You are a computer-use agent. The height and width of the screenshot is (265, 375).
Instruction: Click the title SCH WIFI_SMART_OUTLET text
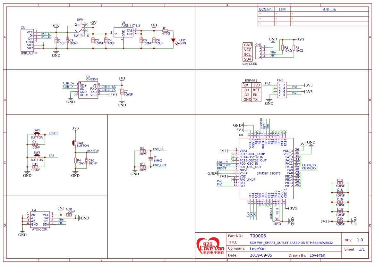coord(291,243)
